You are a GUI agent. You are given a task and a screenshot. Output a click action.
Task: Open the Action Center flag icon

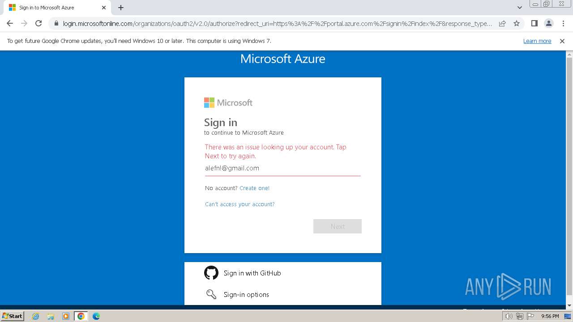(530, 316)
